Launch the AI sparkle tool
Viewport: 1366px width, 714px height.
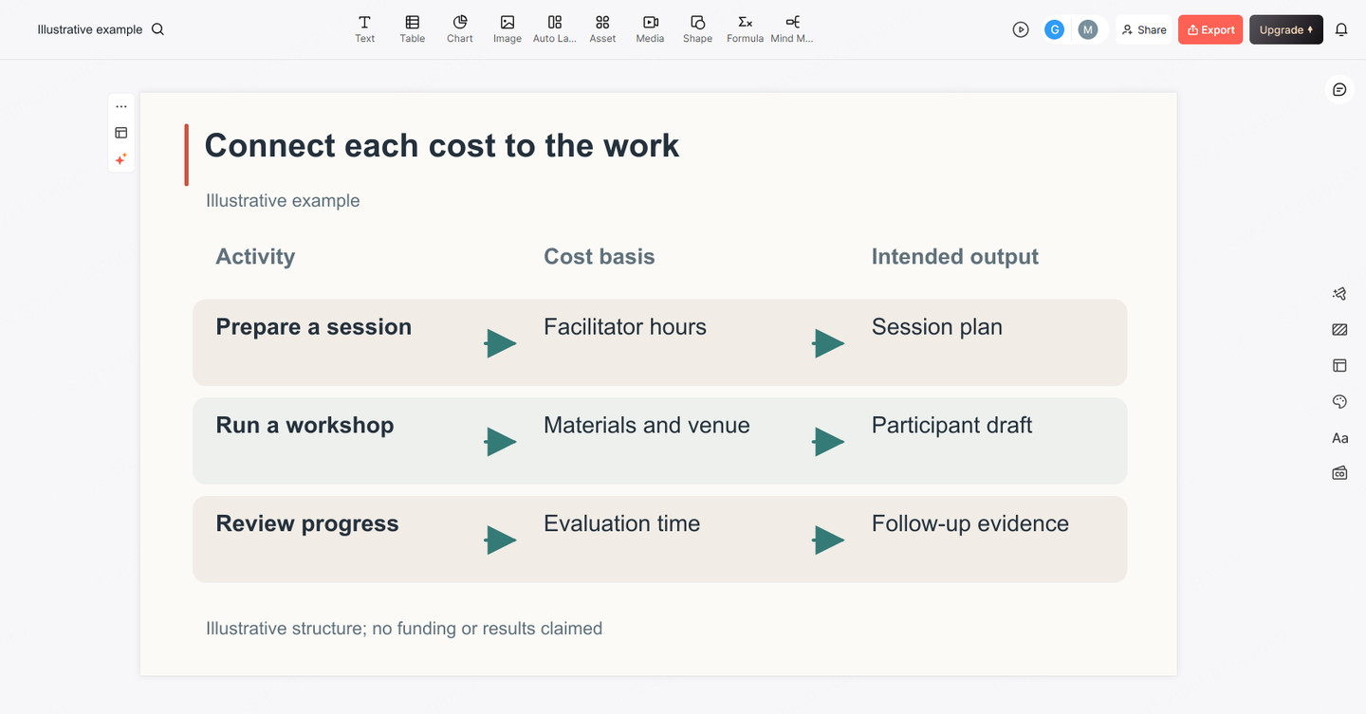[x=121, y=159]
